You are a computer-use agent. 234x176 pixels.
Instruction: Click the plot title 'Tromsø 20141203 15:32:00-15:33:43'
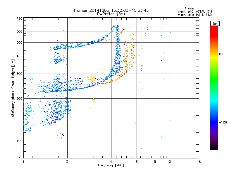[x=111, y=10]
